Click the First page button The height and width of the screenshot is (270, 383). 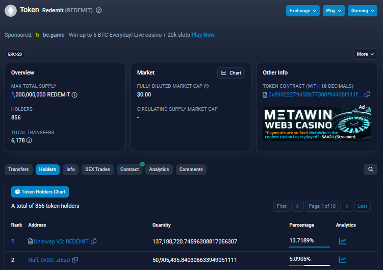coord(282,206)
